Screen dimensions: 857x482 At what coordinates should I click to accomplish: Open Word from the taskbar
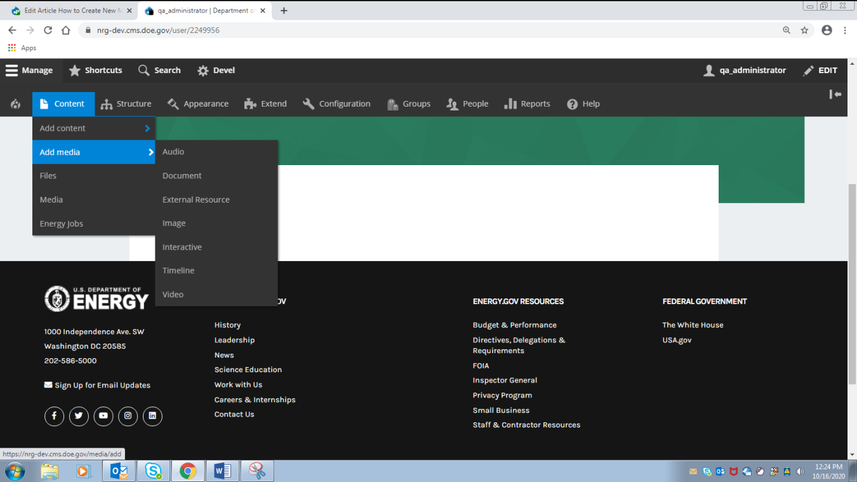(x=222, y=471)
